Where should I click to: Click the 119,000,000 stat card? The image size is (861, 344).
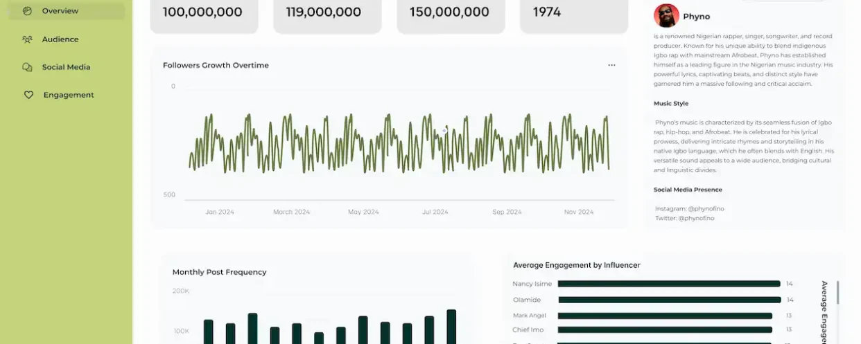[x=327, y=15]
